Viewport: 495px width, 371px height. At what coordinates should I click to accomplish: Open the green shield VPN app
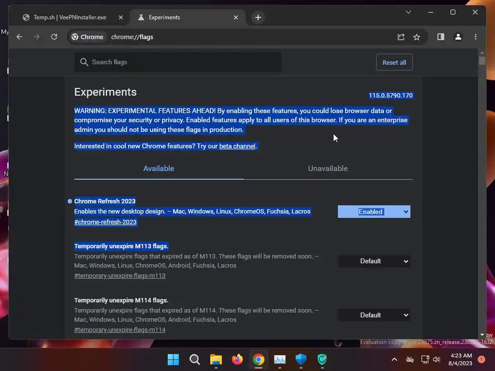(x=322, y=359)
